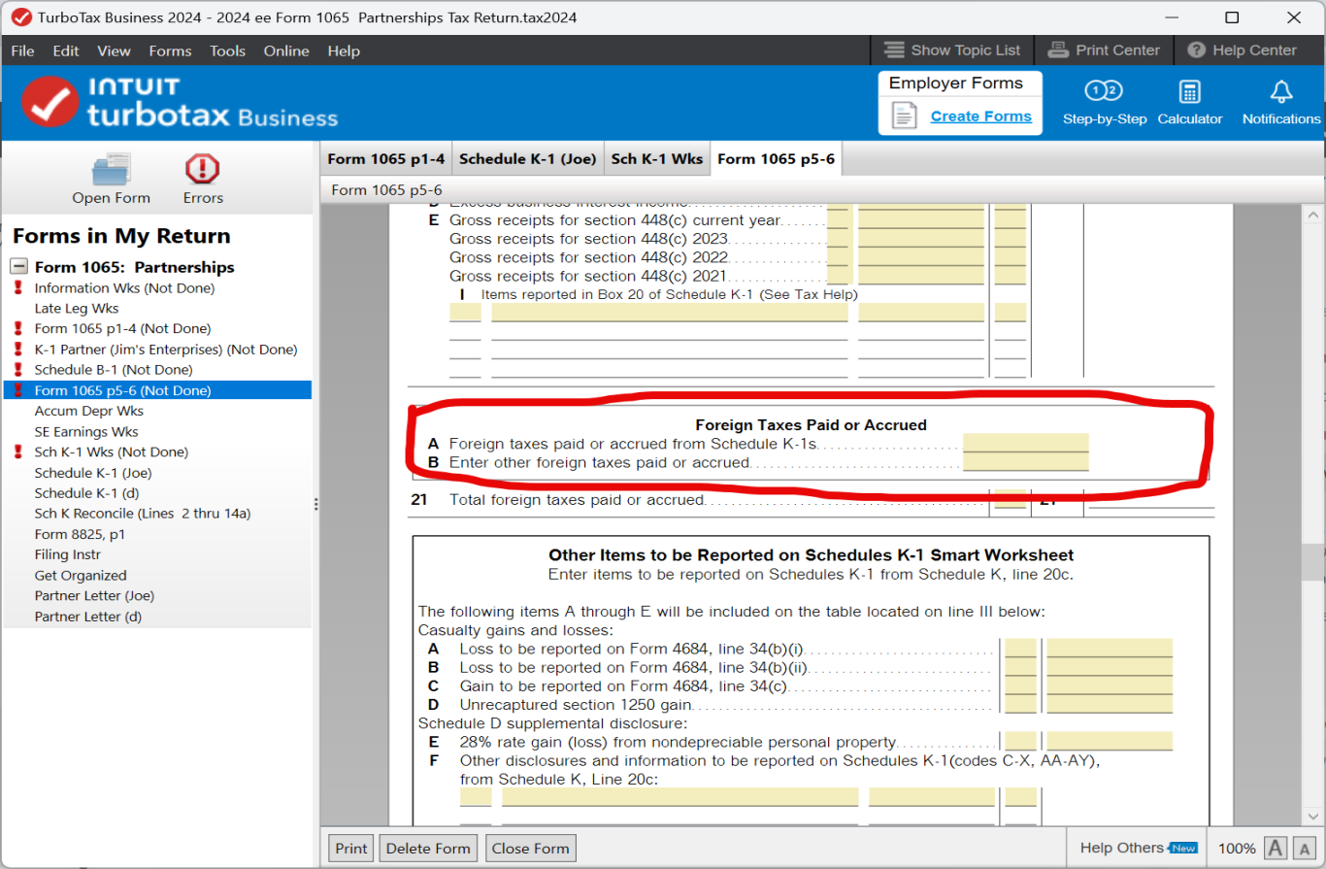1326x869 pixels.
Task: Click Unrecaptured section 1250 gain field
Action: tap(1110, 704)
